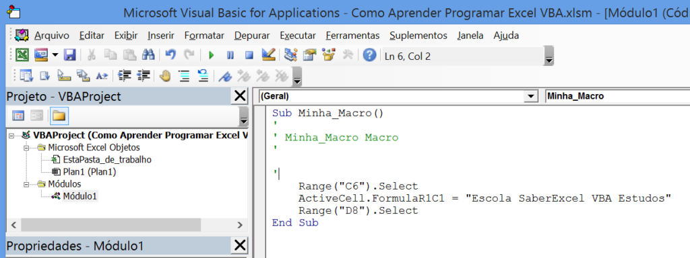This screenshot has width=690, height=258.
Task: Click View Code icon in Project panel
Action: point(18,116)
